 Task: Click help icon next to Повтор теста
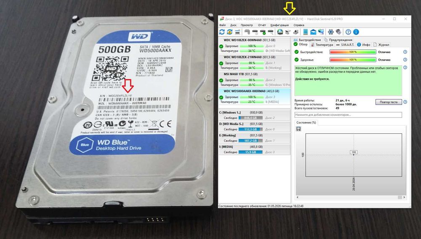click(405, 102)
